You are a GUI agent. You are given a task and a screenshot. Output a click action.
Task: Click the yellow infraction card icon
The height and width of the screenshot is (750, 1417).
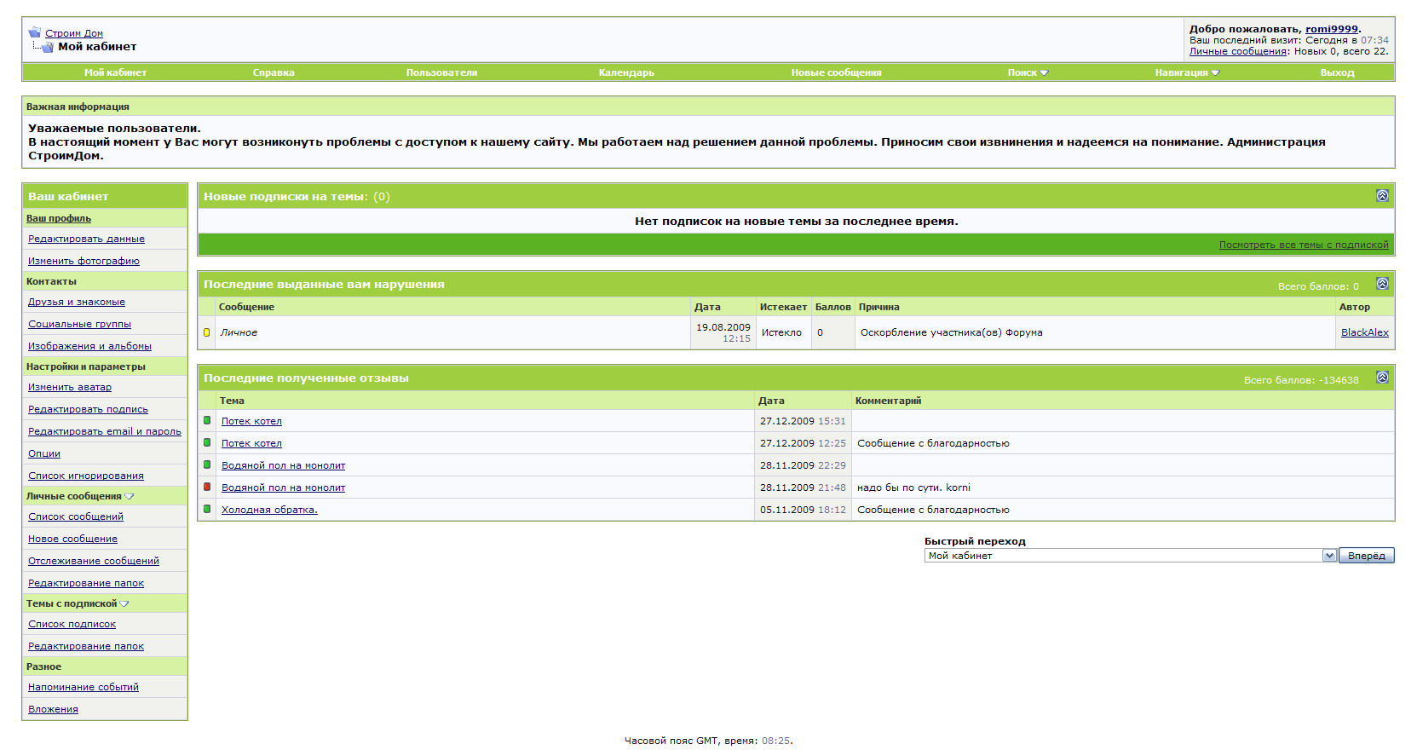point(206,332)
